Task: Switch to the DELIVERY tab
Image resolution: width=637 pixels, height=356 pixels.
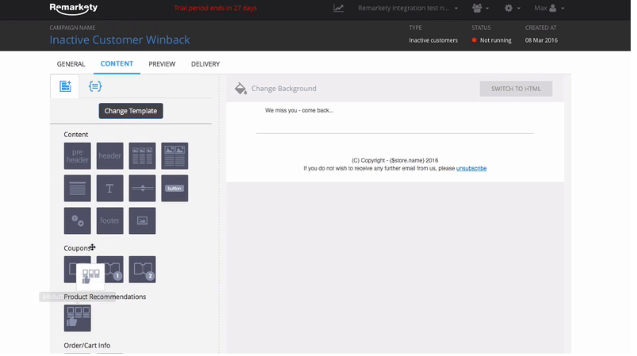Action: click(x=205, y=63)
